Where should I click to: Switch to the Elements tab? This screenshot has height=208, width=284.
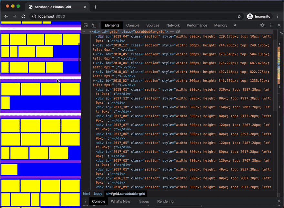point(112,25)
